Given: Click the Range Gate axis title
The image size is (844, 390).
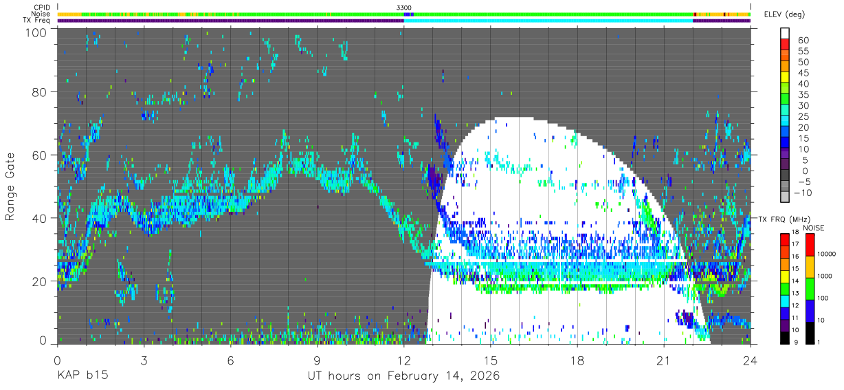Looking at the screenshot, I should [x=10, y=186].
